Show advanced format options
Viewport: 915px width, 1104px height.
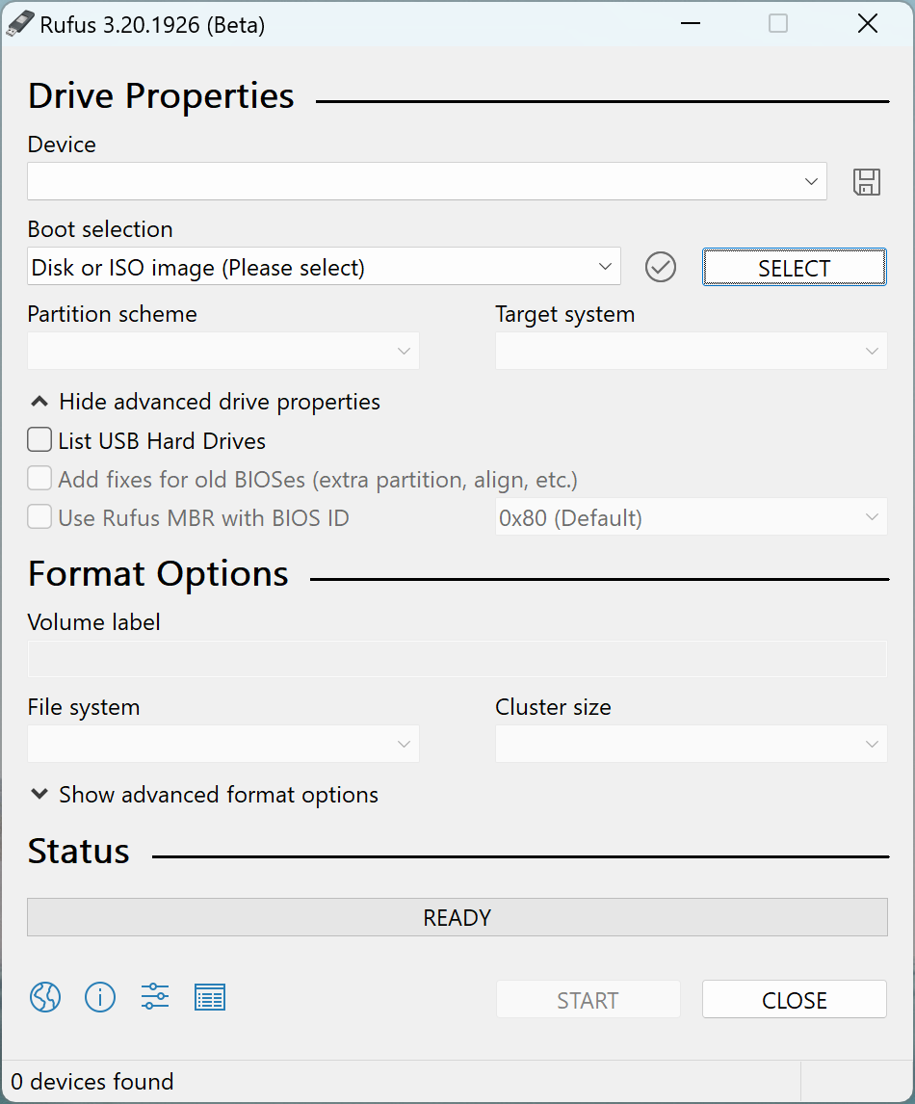pos(204,795)
